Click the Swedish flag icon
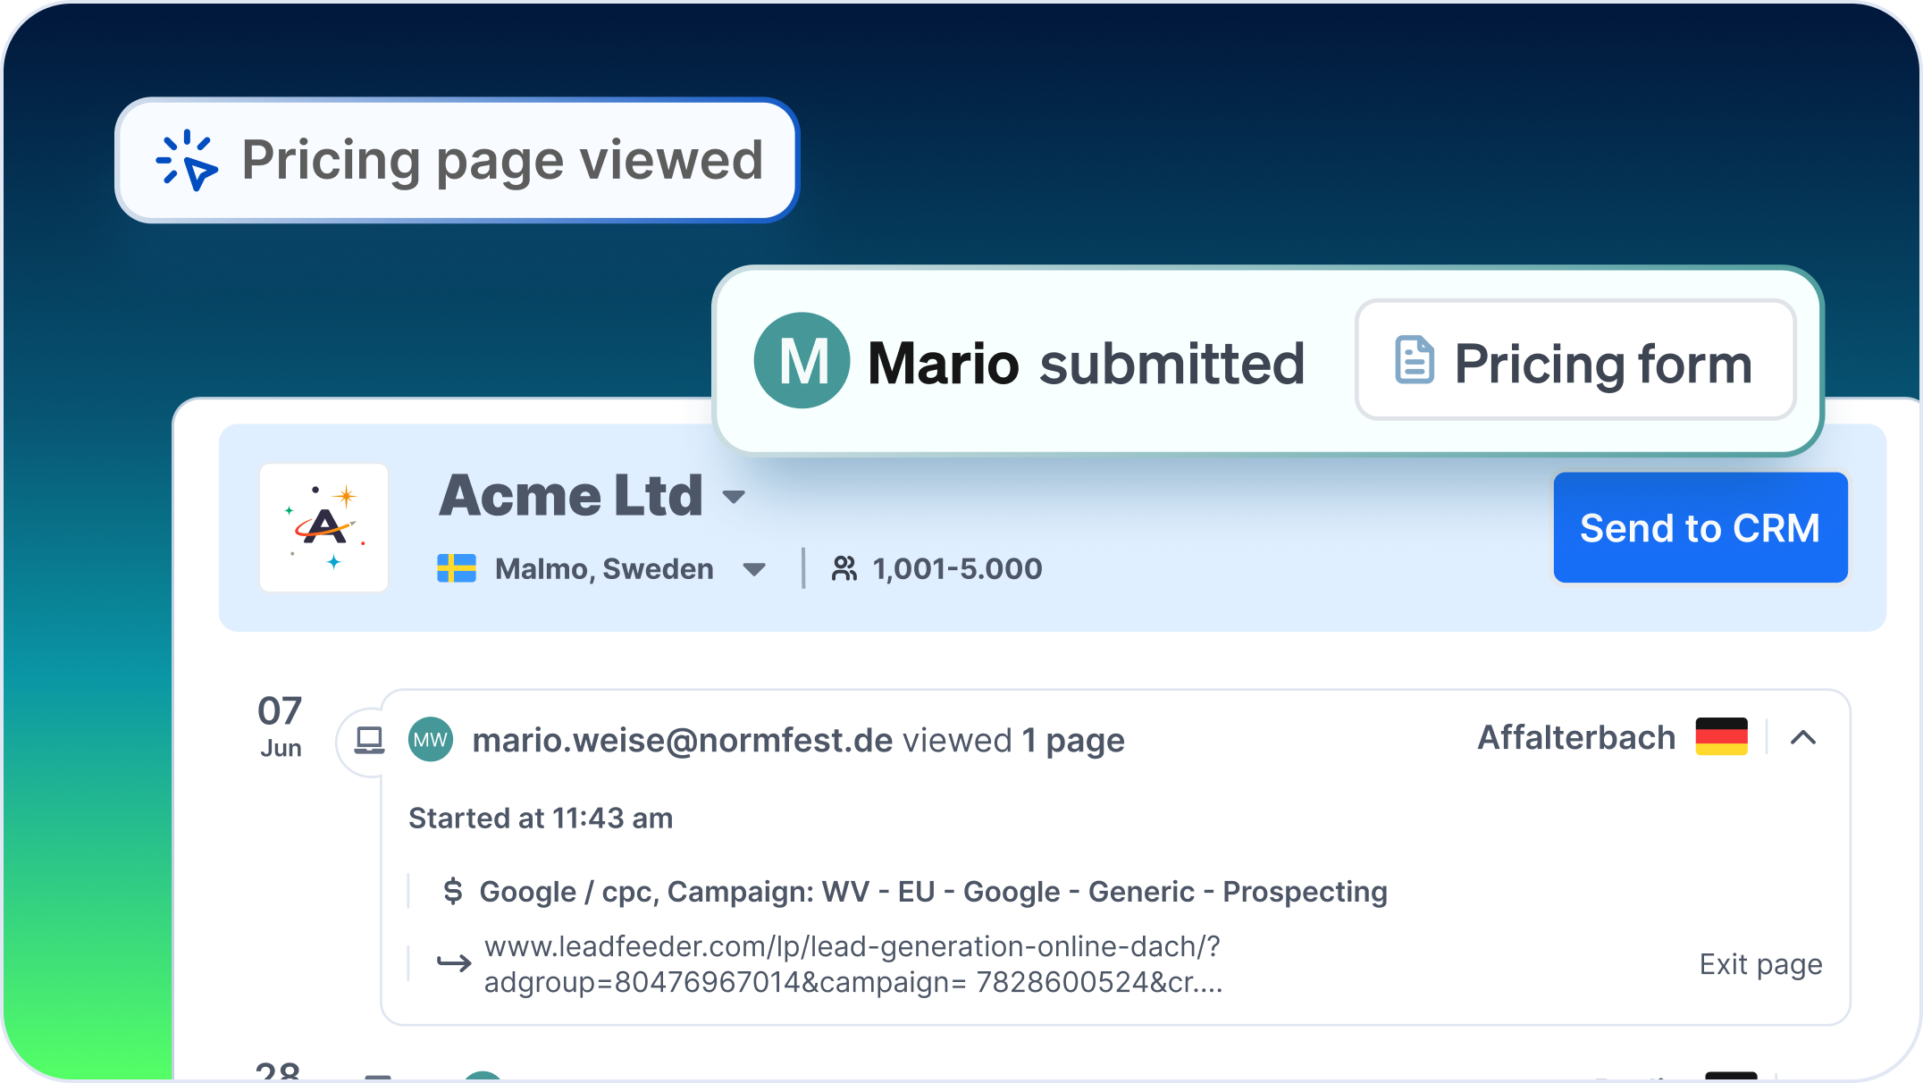This screenshot has width=1923, height=1083. [x=457, y=569]
